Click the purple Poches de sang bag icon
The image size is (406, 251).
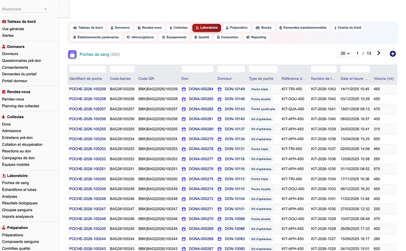point(72,54)
